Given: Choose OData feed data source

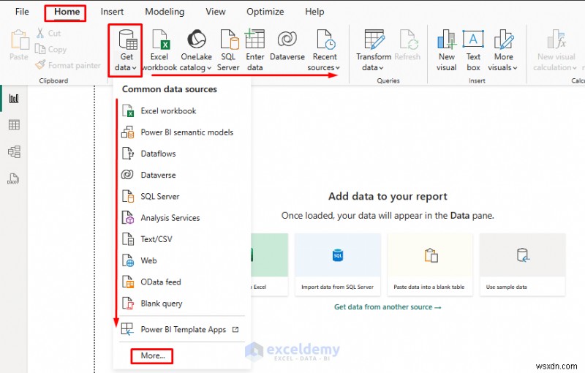Looking at the screenshot, I should (181, 282).
